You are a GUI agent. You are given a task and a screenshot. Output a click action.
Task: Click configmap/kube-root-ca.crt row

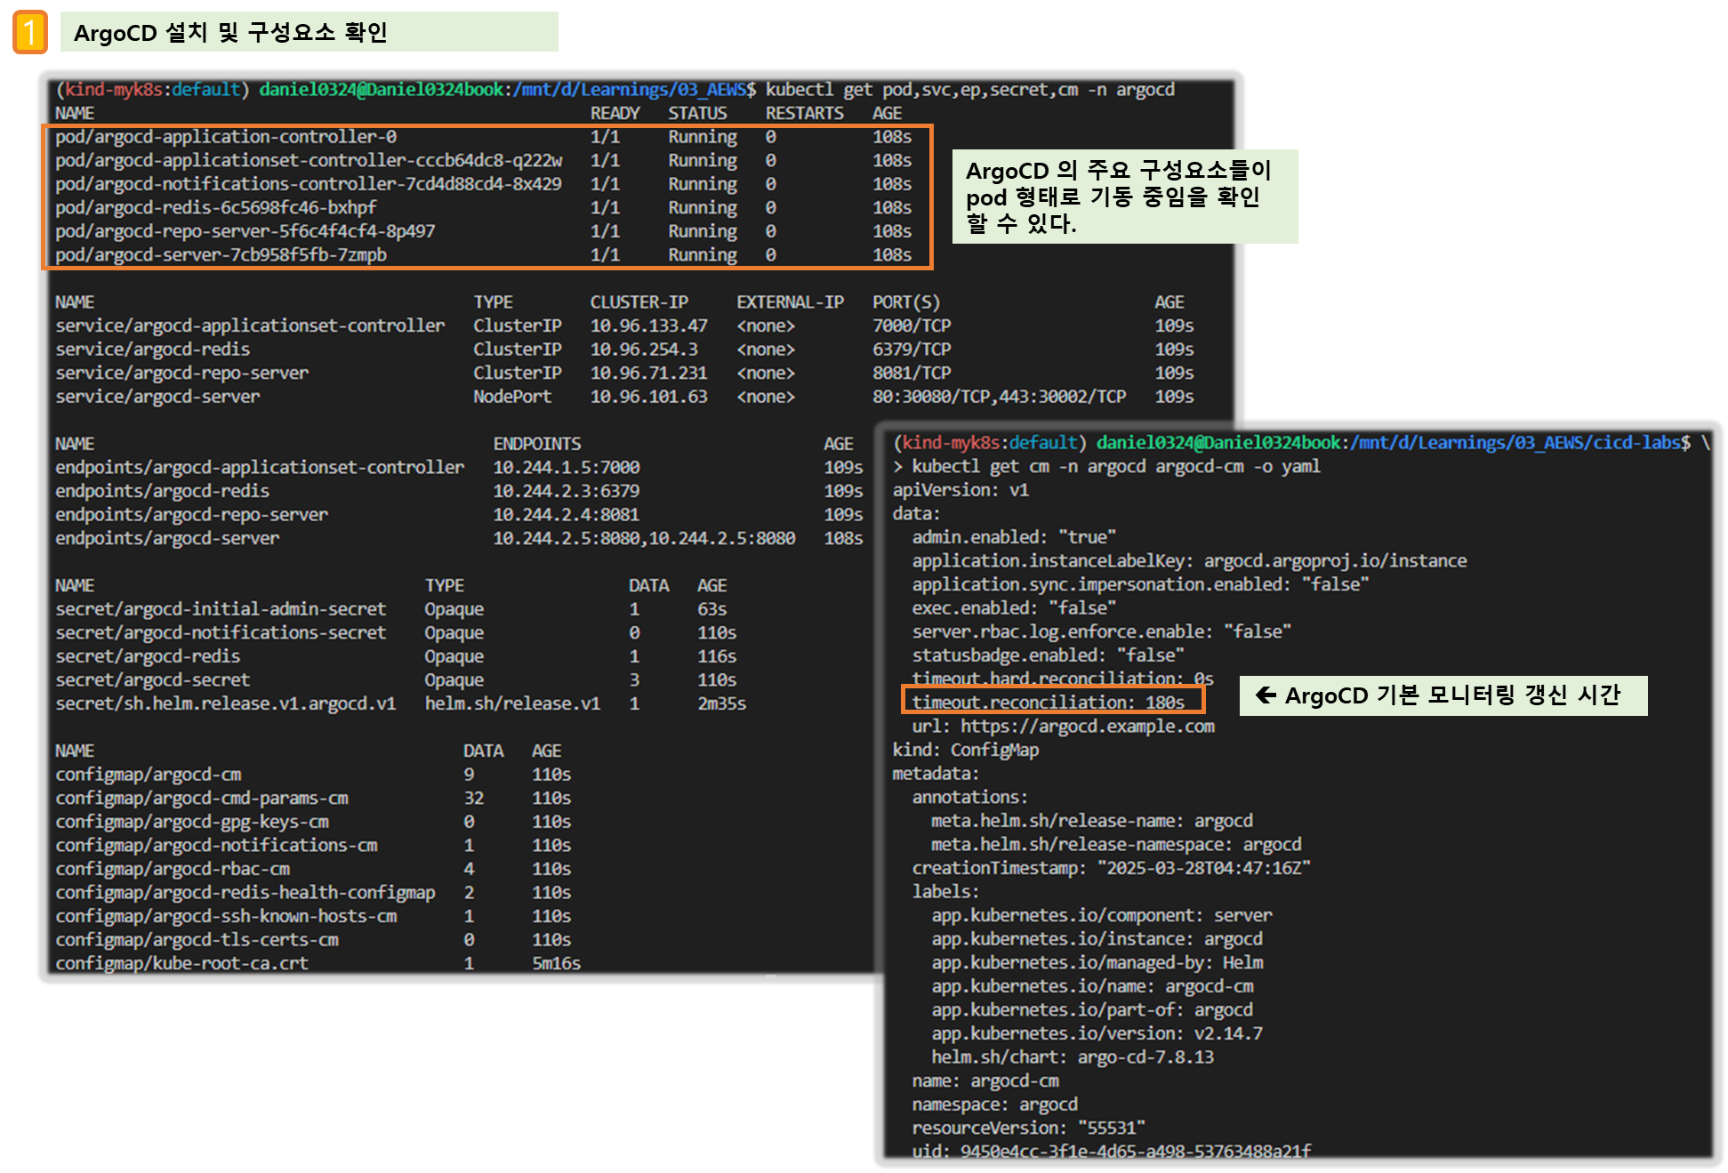181,962
